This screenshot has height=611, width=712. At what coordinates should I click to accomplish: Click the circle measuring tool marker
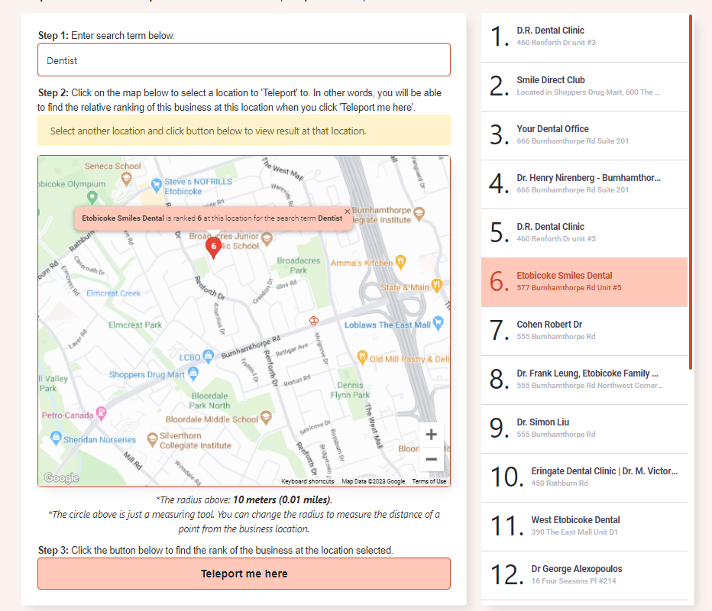click(313, 321)
